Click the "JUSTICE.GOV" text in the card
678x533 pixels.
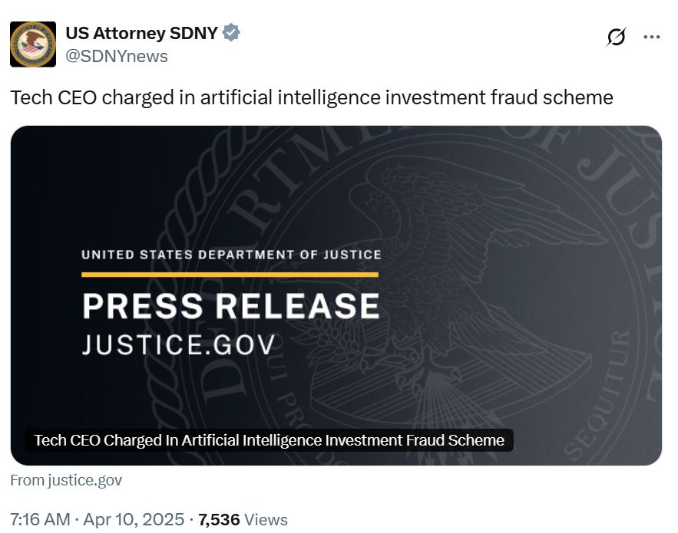tap(178, 344)
